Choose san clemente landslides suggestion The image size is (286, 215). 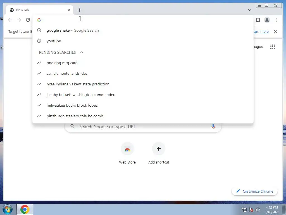click(x=143, y=74)
